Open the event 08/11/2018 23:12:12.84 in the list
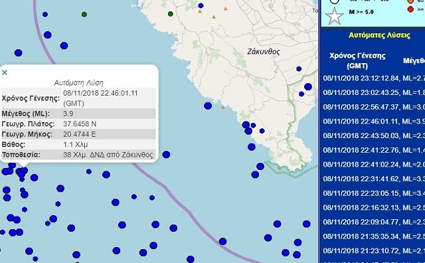 coord(374,78)
